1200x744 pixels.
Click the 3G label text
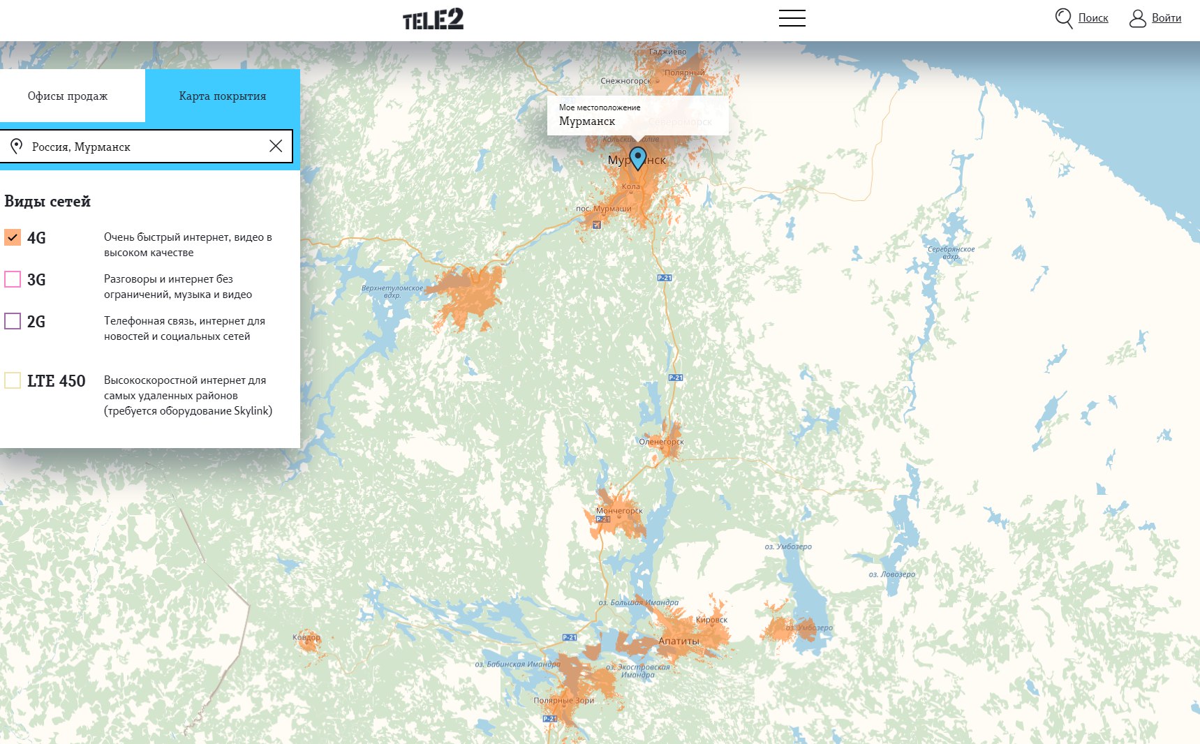pos(36,280)
